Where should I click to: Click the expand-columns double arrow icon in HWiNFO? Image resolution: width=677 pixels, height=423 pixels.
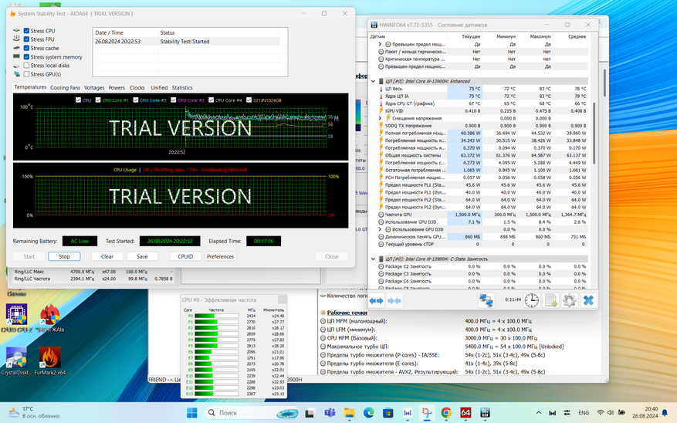click(377, 300)
